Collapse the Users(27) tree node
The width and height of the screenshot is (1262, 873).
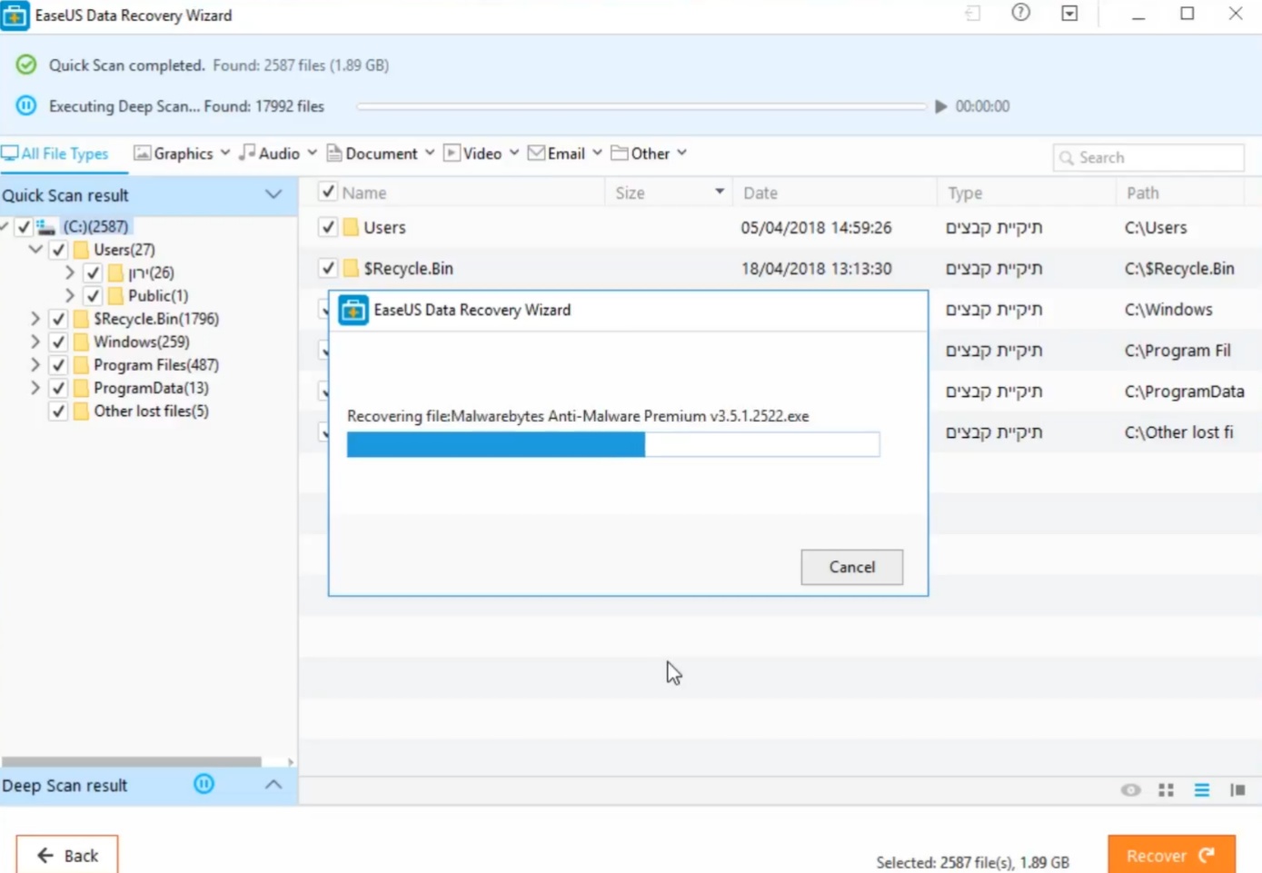(35, 249)
